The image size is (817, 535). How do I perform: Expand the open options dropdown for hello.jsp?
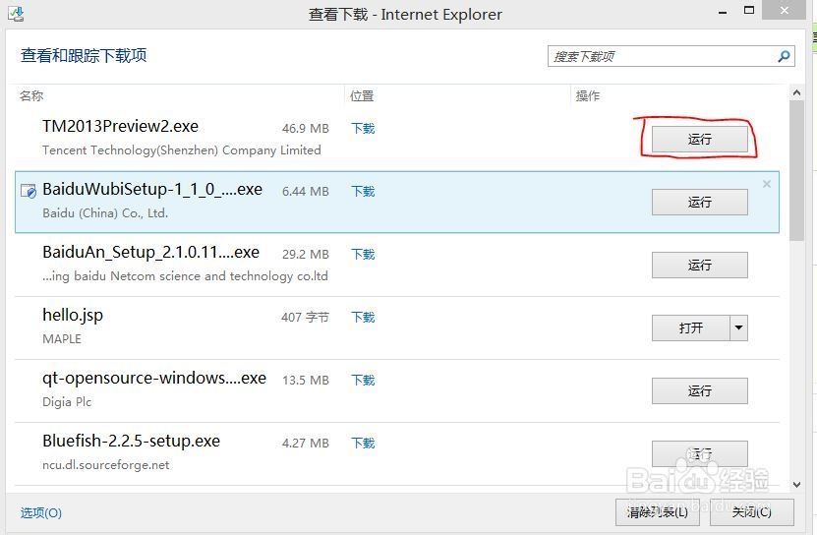[738, 328]
